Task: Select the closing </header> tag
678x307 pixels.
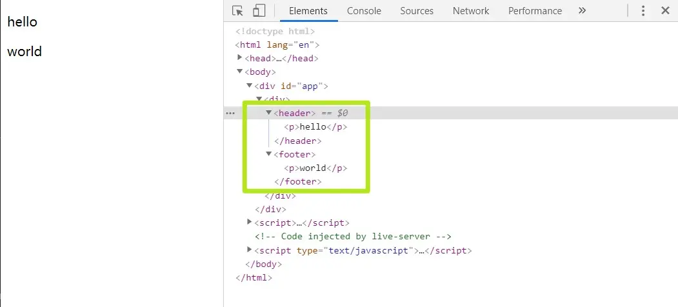Action: [298, 141]
